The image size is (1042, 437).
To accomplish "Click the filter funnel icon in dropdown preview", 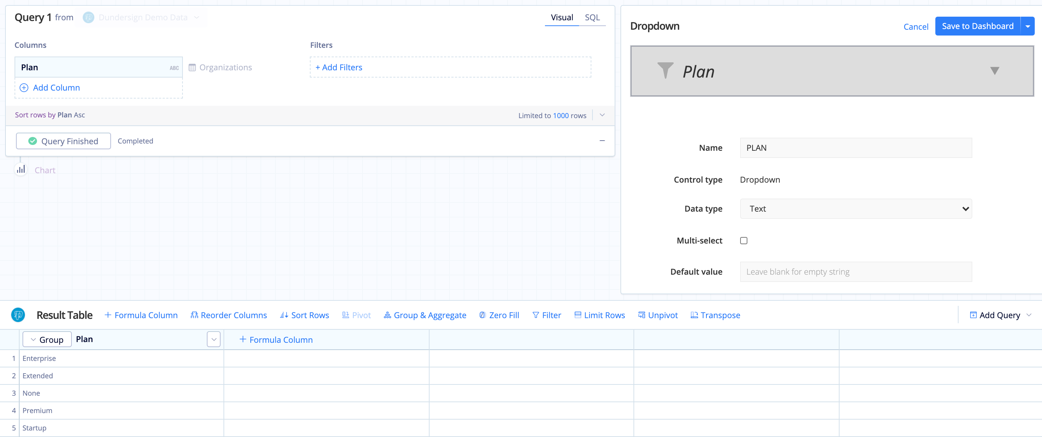I will pyautogui.click(x=664, y=70).
